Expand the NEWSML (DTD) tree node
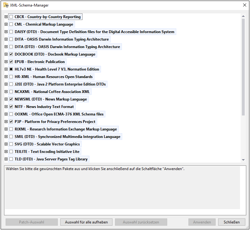250x230 pixels. point(6,99)
